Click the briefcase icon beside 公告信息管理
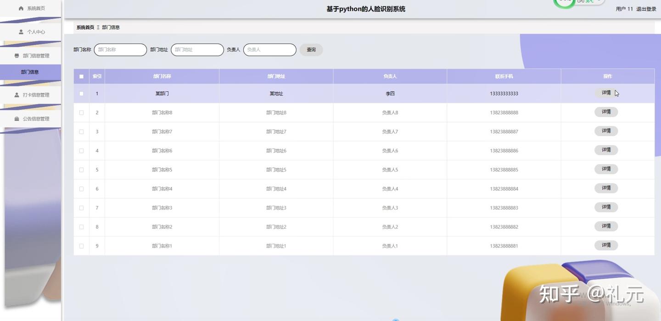Image resolution: width=661 pixels, height=321 pixels. coord(17,119)
